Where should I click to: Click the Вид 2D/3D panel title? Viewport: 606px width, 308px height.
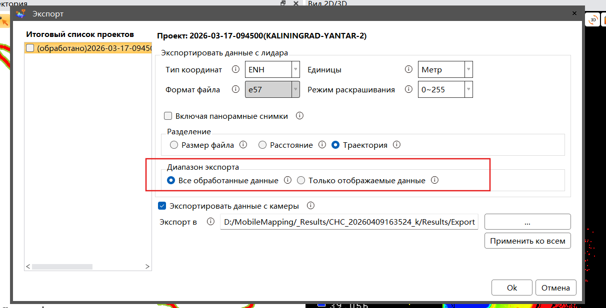[327, 3]
